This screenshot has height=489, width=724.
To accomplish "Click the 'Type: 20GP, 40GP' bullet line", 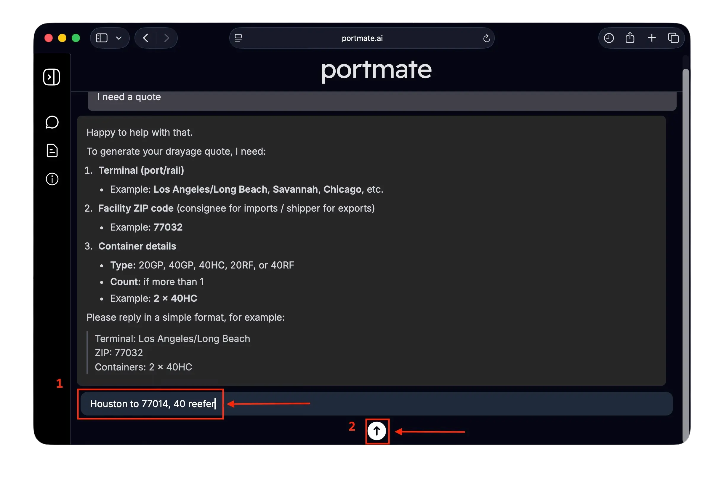I will click(202, 265).
